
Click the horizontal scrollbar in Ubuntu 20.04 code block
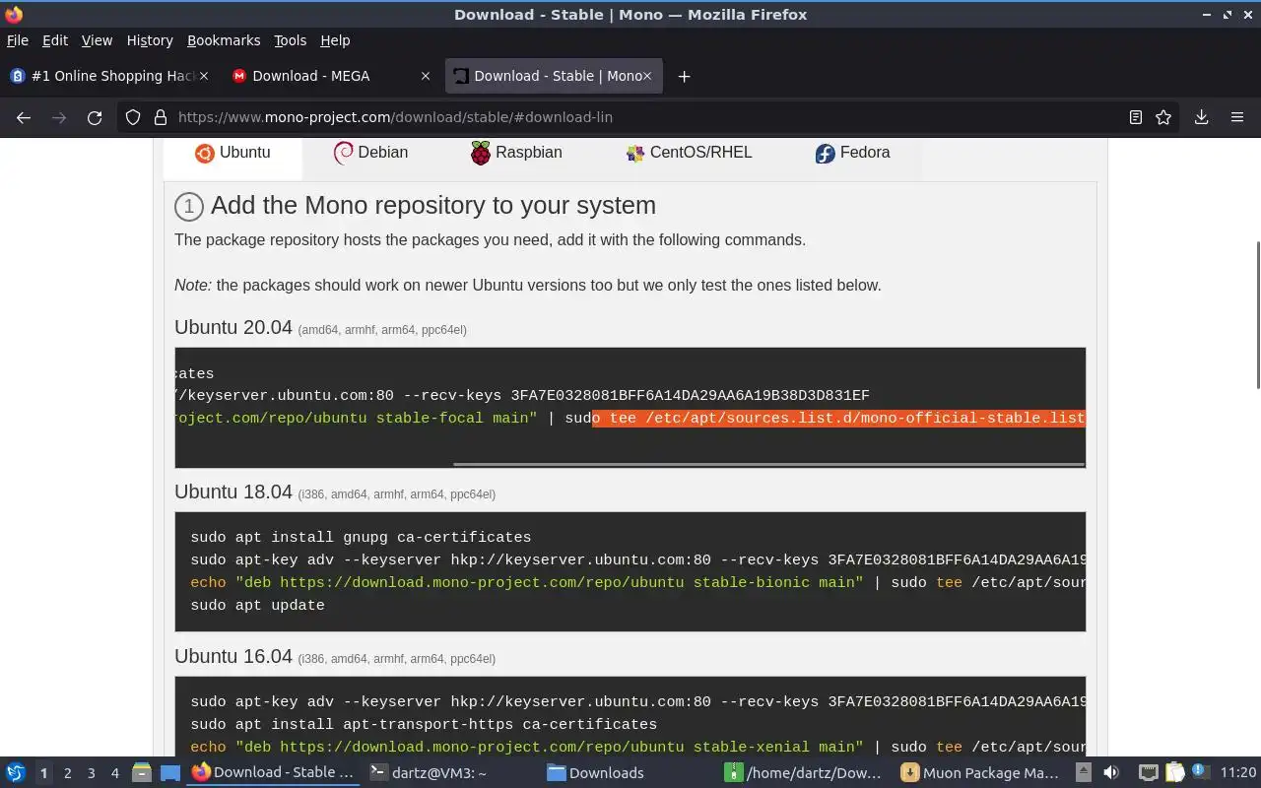[x=768, y=463]
